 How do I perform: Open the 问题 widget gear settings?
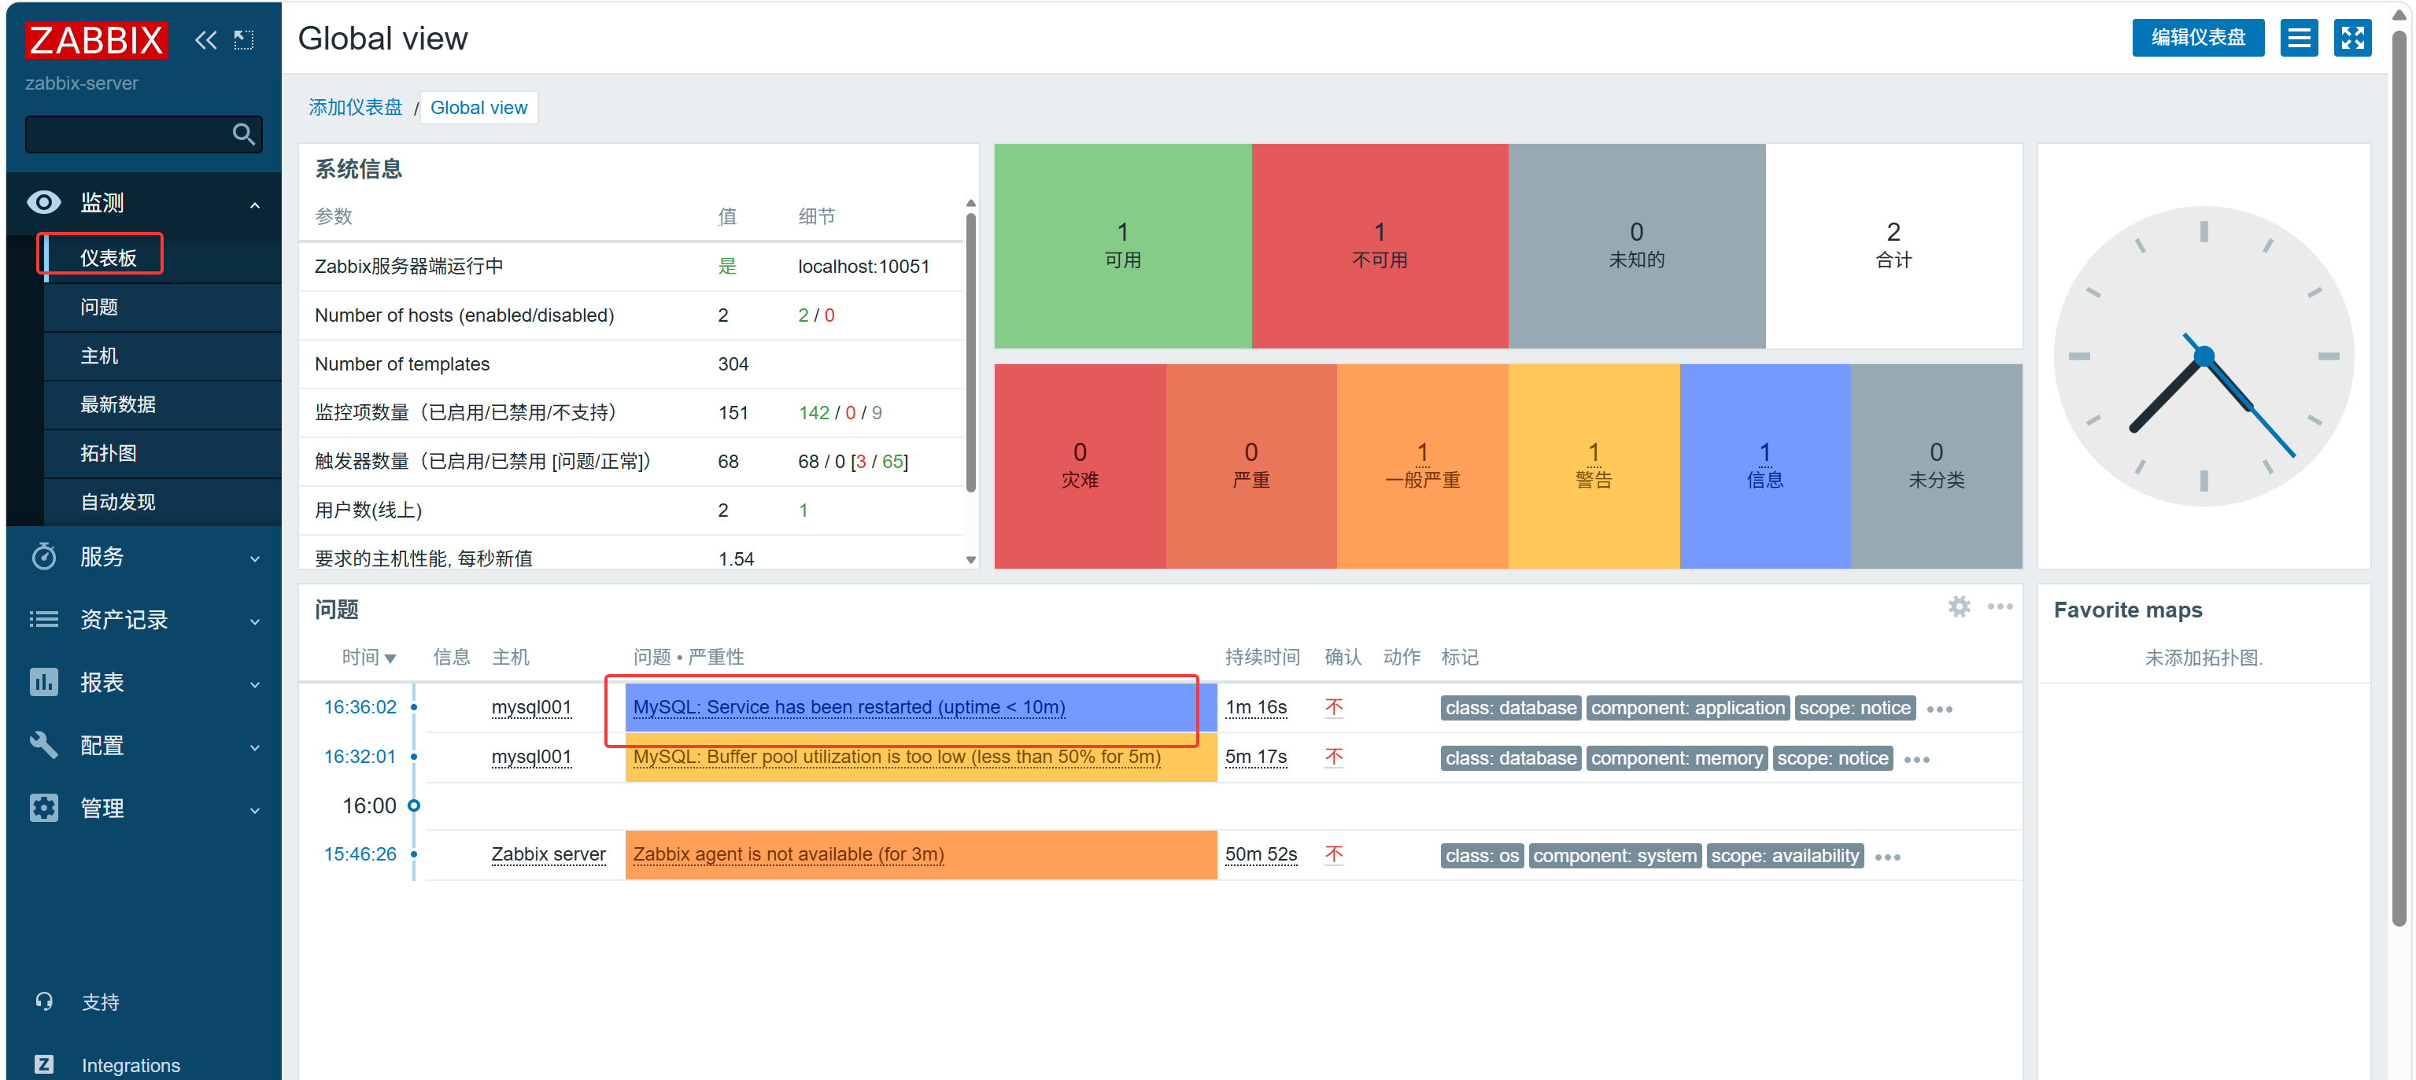coord(1958,606)
